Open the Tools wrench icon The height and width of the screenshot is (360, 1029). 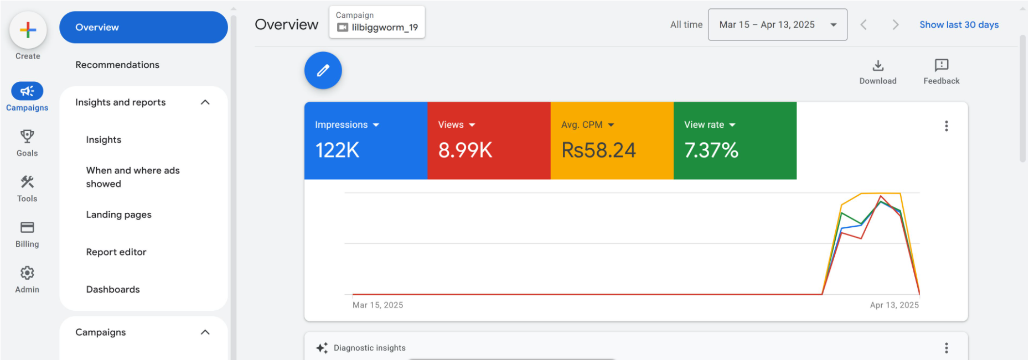[x=27, y=182]
